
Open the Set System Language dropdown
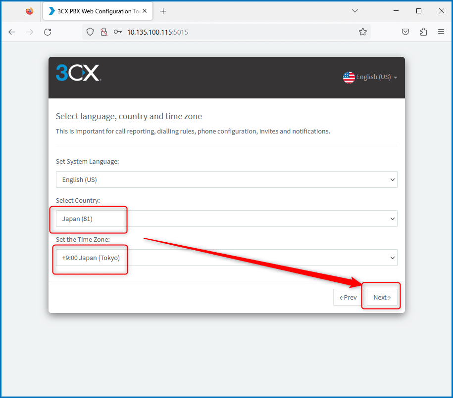(227, 179)
